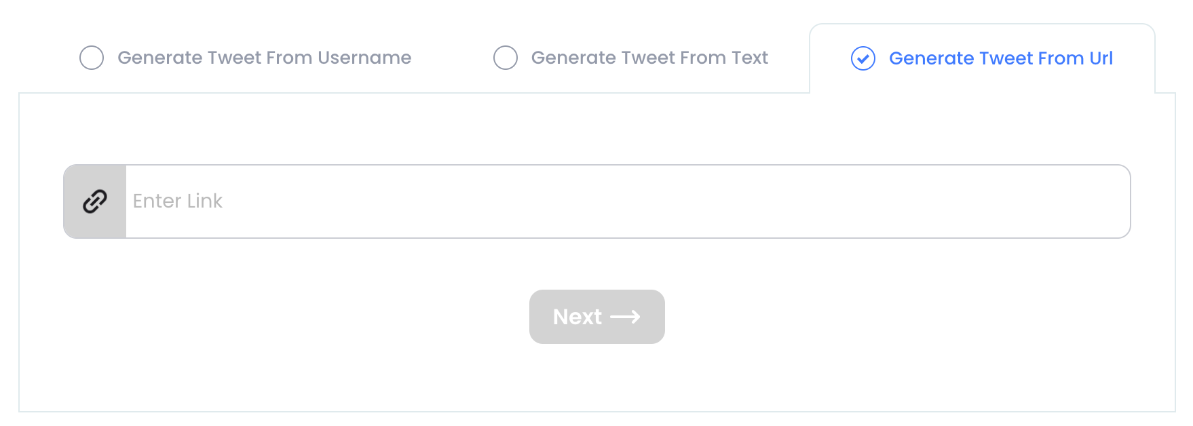The width and height of the screenshot is (1193, 426).
Task: Click the radio circle before Generate Tweet From Username
Action: tap(92, 58)
